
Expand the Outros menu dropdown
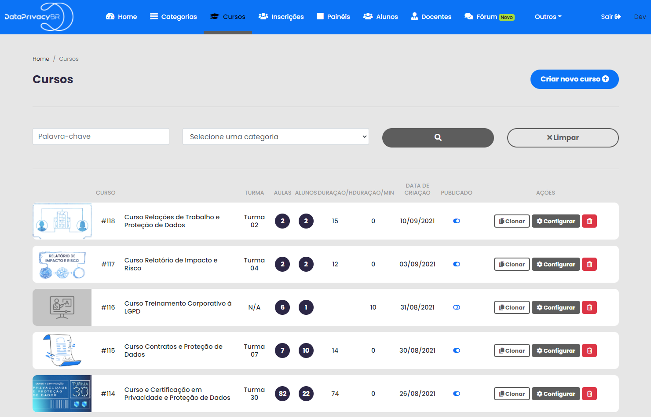click(x=548, y=17)
